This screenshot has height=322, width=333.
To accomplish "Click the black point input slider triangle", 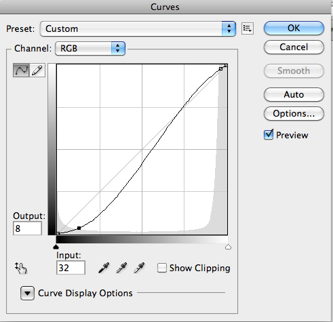I will click(56, 247).
